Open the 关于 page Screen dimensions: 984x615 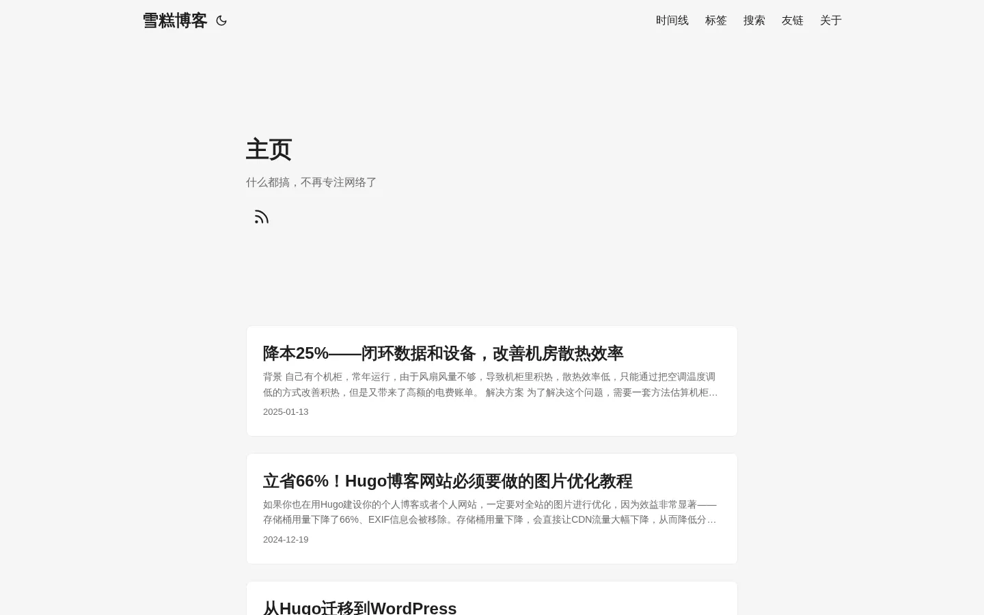[x=831, y=20]
